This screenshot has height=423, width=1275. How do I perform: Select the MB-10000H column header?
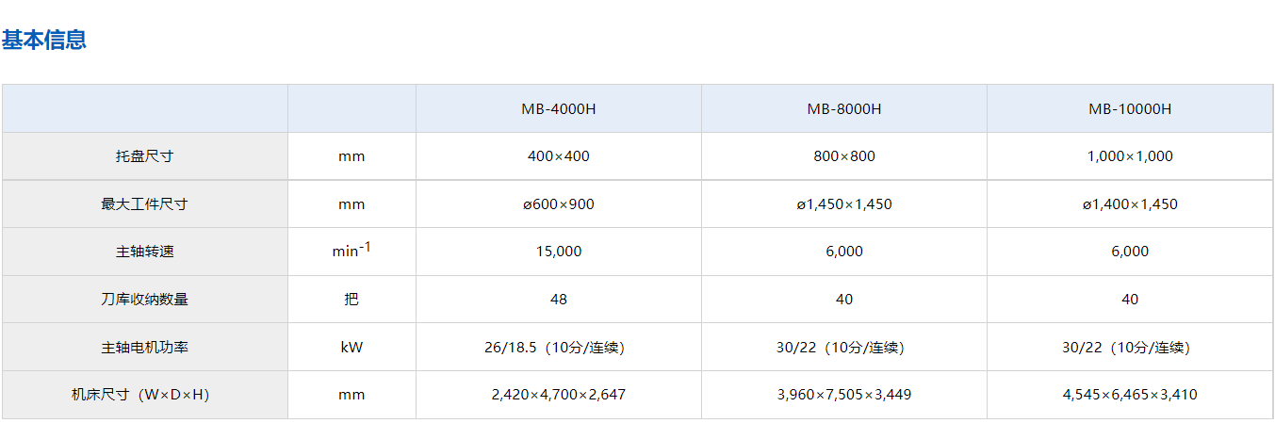1130,108
